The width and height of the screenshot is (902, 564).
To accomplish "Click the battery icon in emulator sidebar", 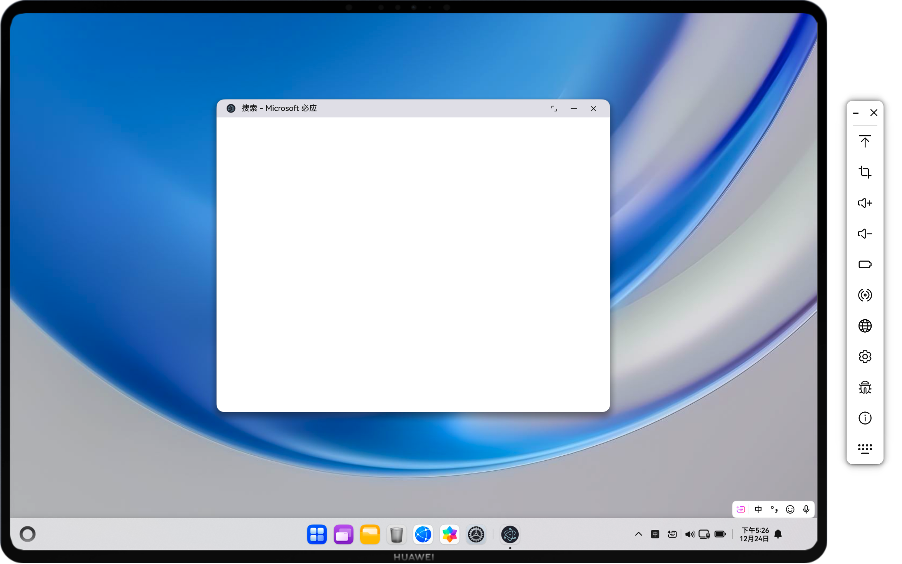I will [x=865, y=264].
